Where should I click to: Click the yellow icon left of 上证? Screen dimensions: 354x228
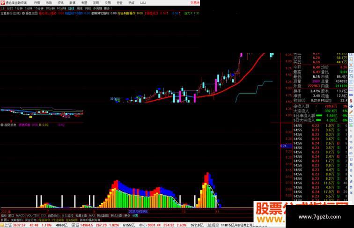coord(2,225)
